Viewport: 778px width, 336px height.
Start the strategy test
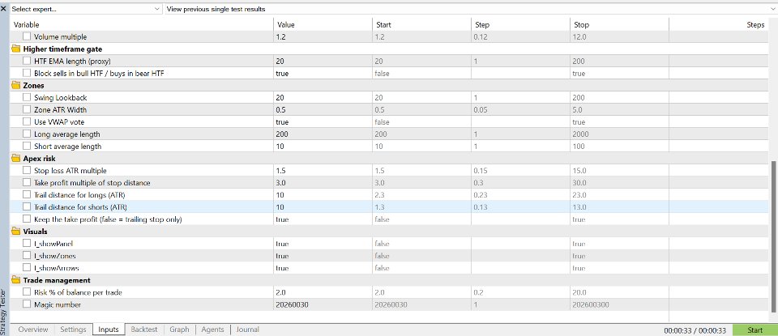pyautogui.click(x=754, y=330)
